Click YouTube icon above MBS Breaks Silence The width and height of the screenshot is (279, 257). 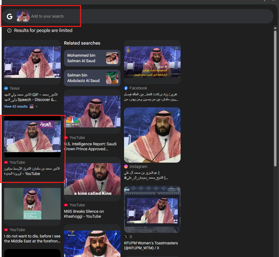click(x=66, y=205)
